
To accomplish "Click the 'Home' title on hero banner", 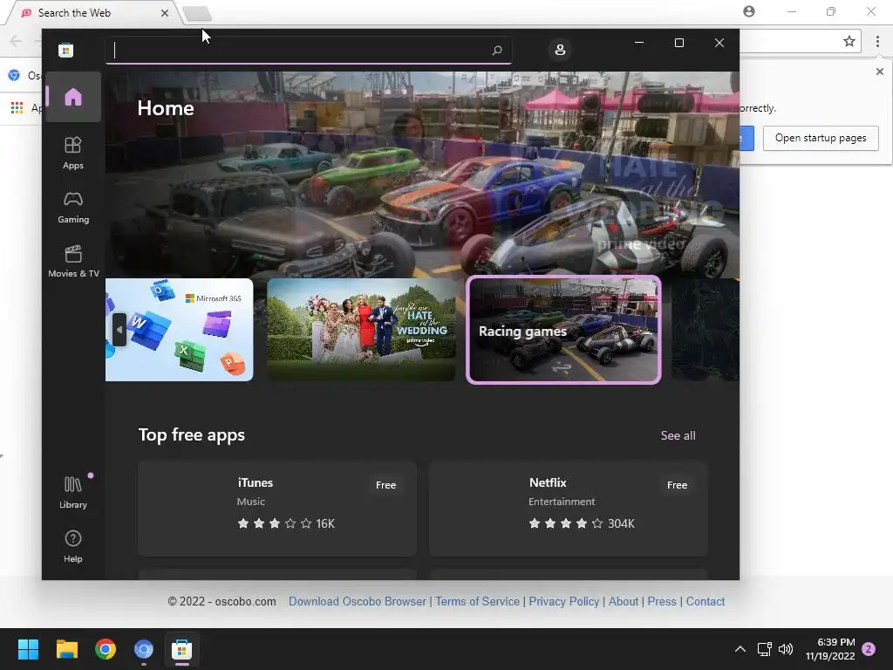I will coord(165,108).
